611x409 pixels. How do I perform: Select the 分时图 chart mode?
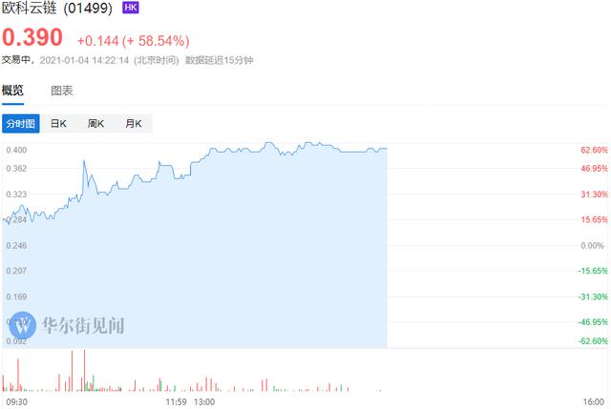pos(21,124)
